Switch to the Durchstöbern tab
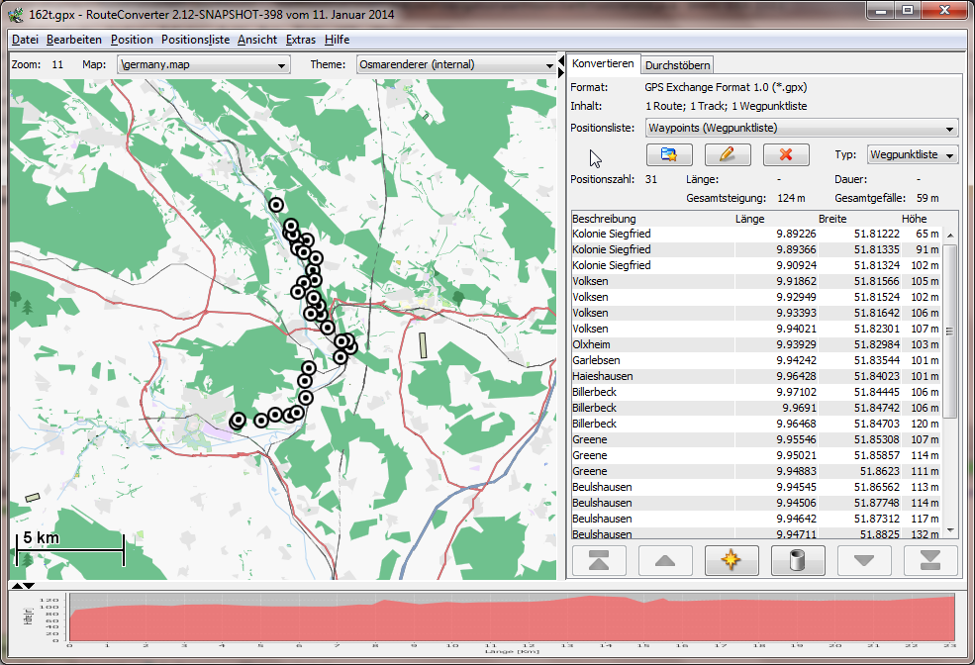 pos(677,65)
